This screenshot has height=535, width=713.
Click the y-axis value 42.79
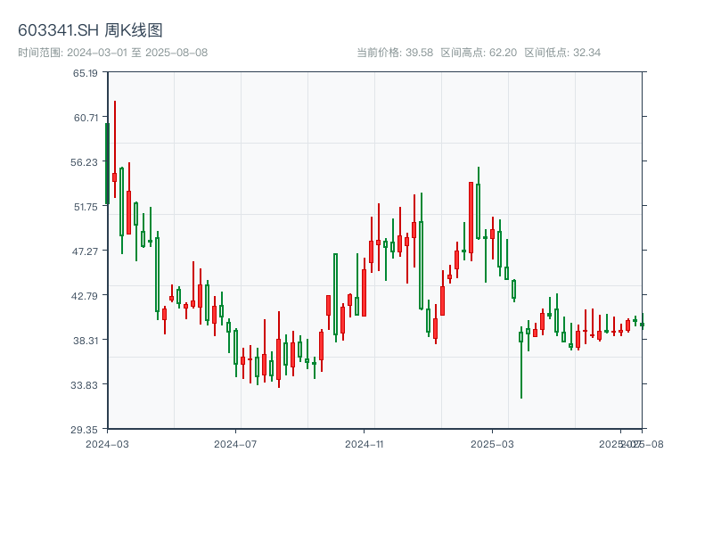85,296
